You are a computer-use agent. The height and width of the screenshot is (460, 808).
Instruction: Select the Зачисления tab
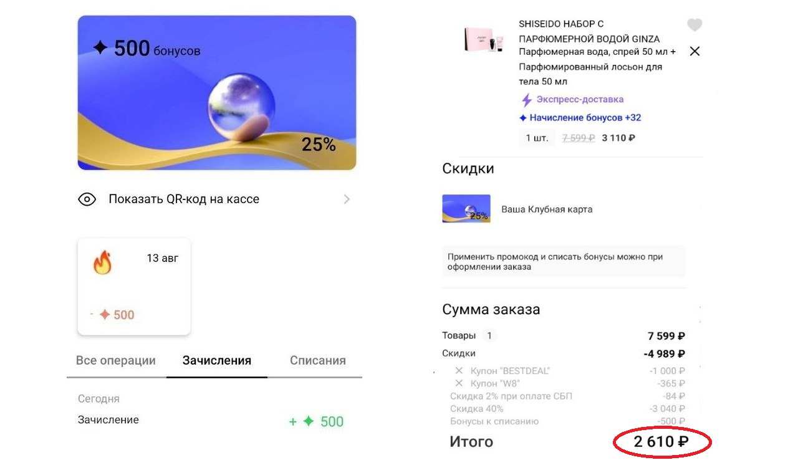coord(217,360)
